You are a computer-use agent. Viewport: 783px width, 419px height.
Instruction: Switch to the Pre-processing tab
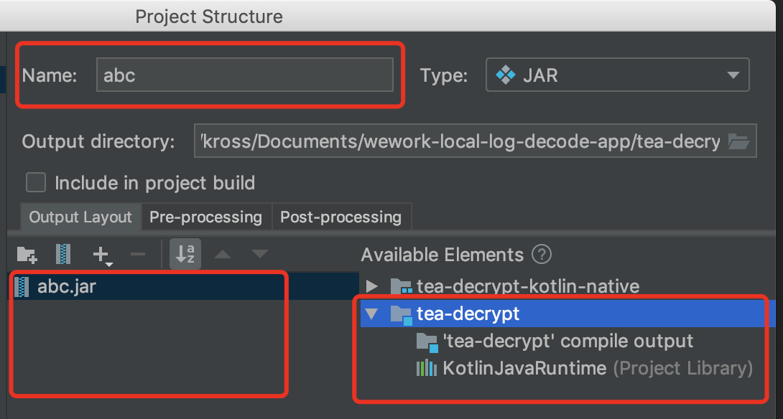click(205, 217)
